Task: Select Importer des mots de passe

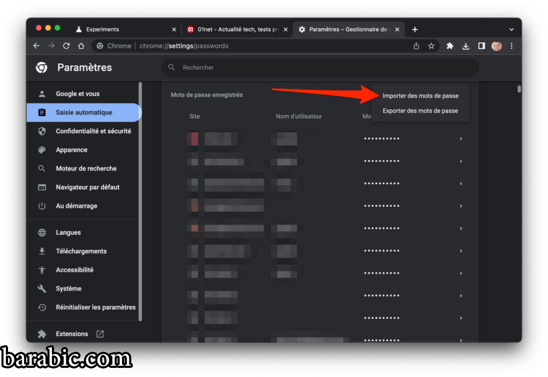Action: point(420,96)
